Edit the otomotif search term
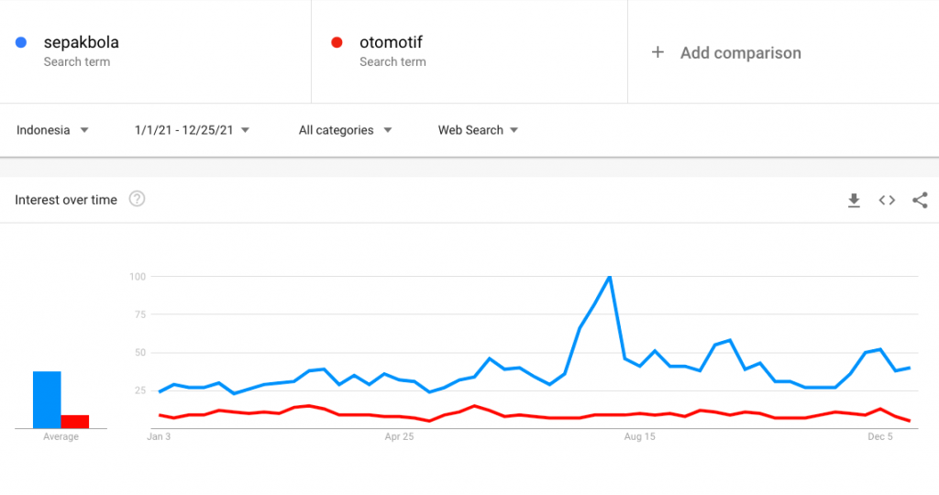Screen dimensions: 939x495 tap(391, 42)
